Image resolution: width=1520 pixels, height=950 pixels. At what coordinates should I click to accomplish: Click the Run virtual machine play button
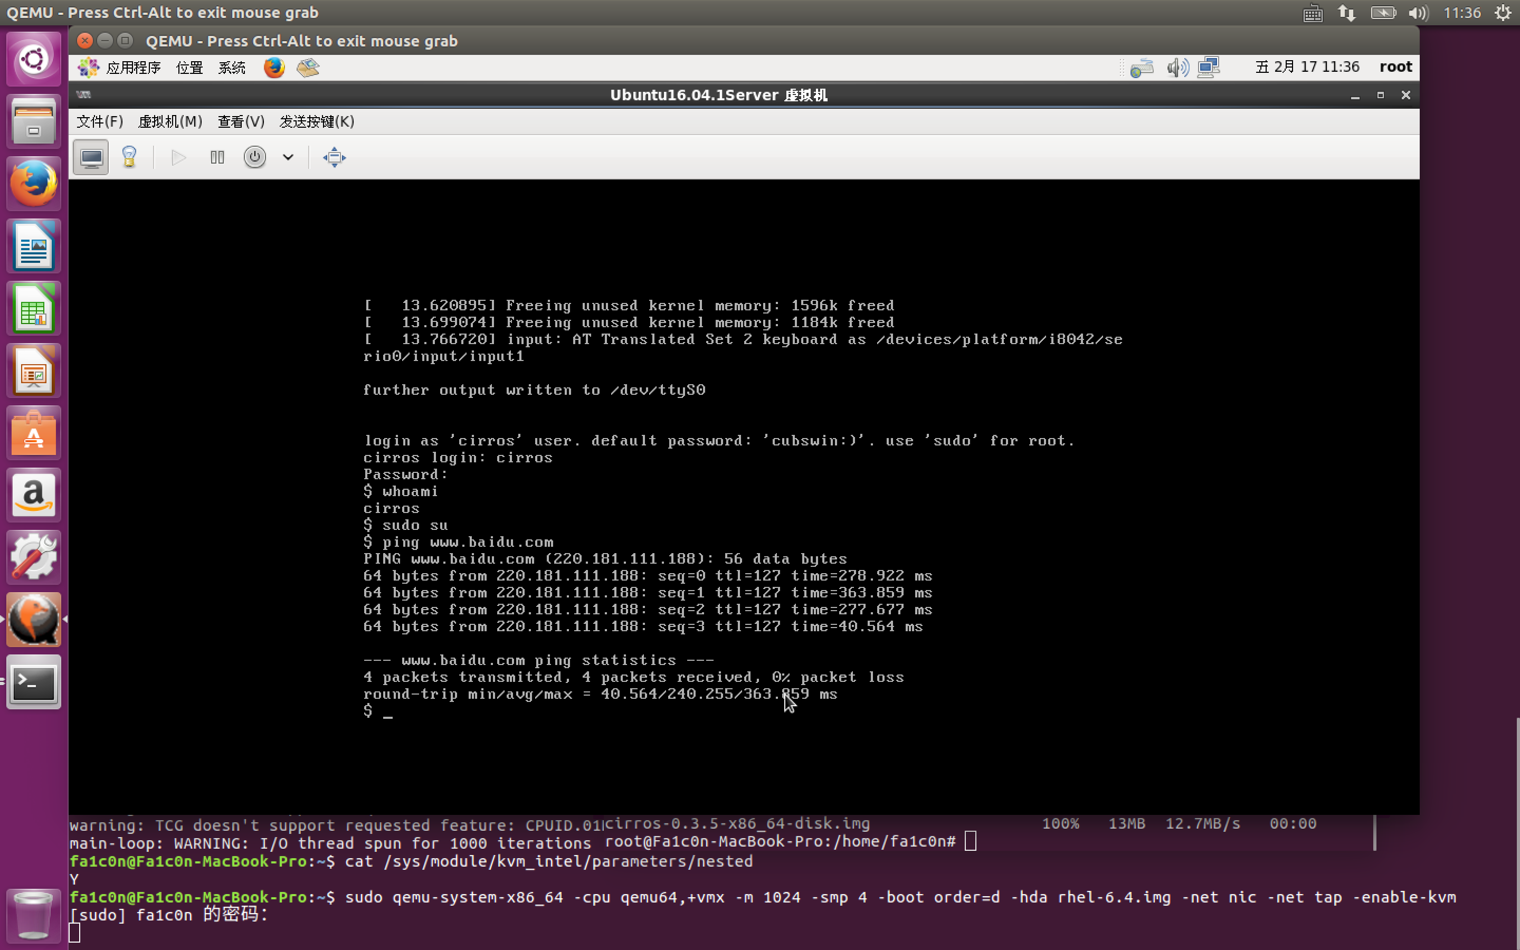178,158
